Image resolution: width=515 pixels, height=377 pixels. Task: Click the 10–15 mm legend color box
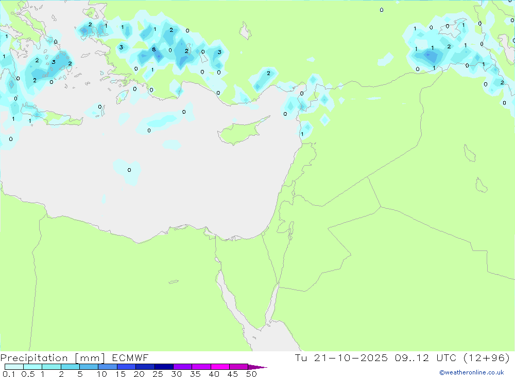point(108,367)
